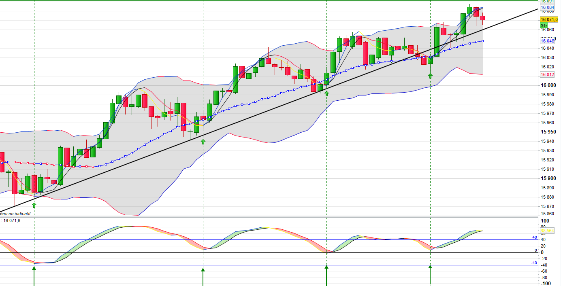Click the 15 970 price scale label

[548, 113]
